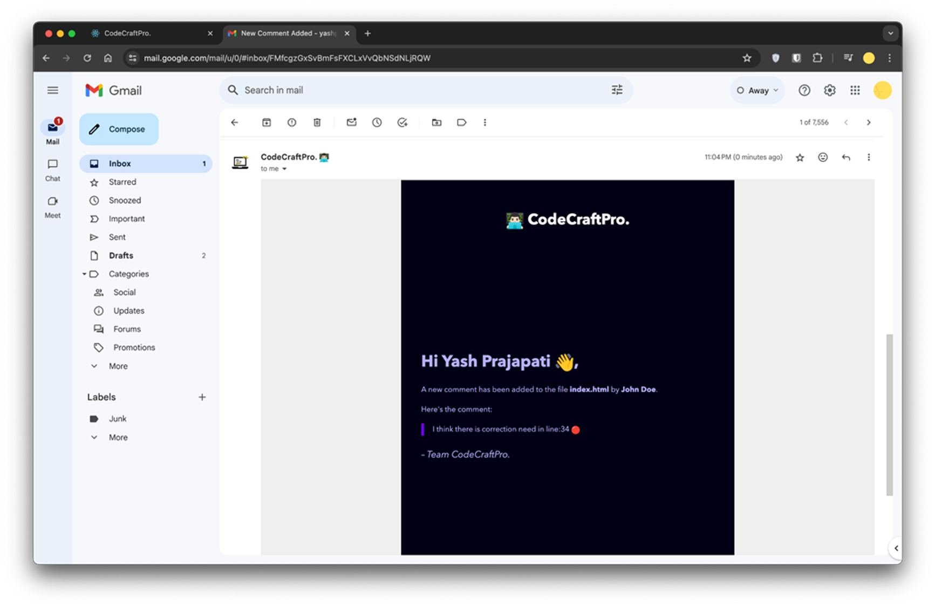Open more options in the email toolbar

pos(485,122)
